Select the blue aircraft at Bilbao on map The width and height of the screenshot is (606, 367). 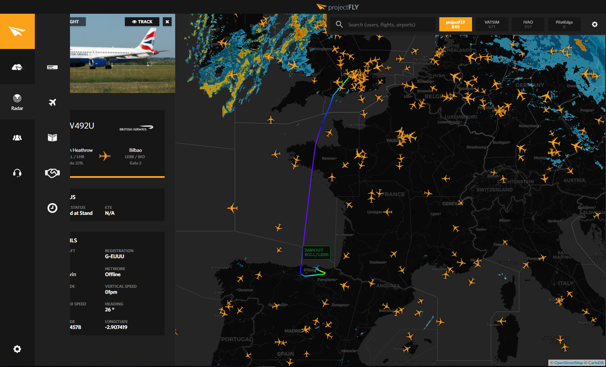pyautogui.click(x=317, y=269)
